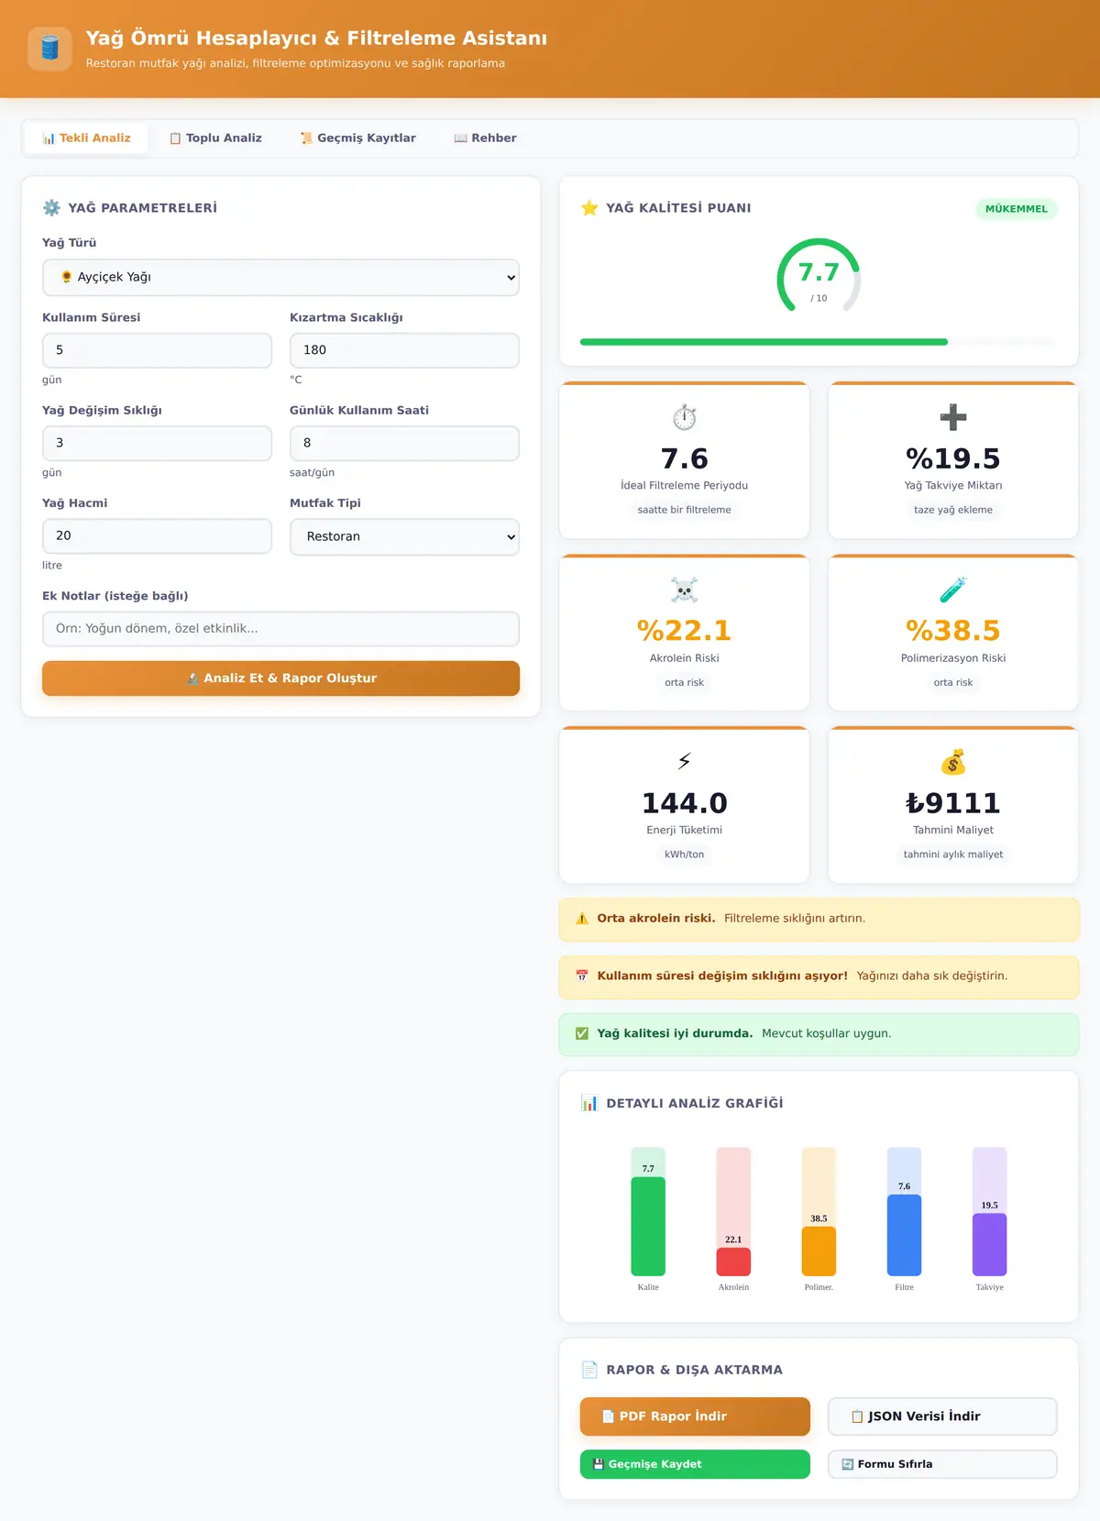Screen dimensions: 1100x1521
Task: Click the lightning icon on Enerji Tüketimi card
Action: pos(685,761)
